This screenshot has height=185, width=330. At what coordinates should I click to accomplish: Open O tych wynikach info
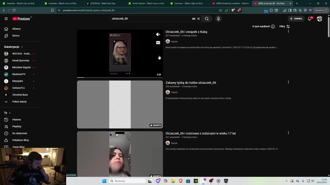tap(263, 26)
